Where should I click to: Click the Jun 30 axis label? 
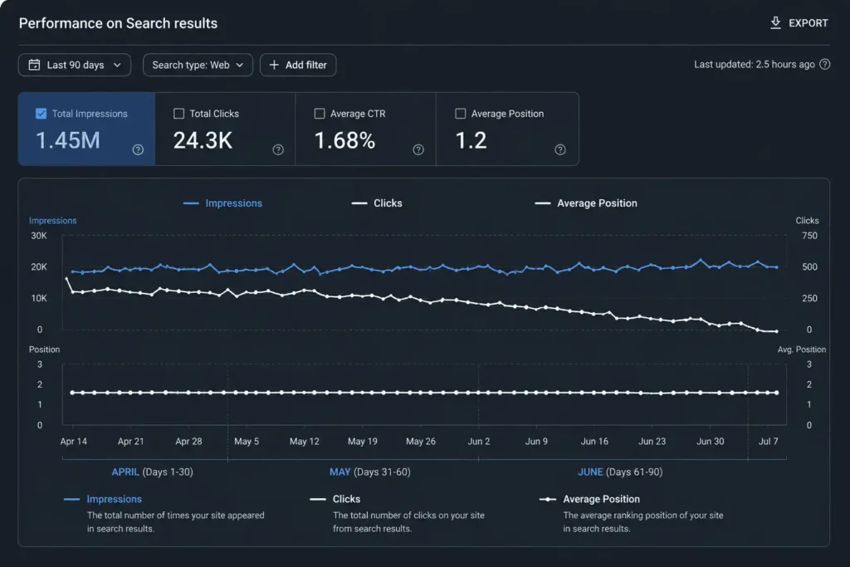[711, 442]
